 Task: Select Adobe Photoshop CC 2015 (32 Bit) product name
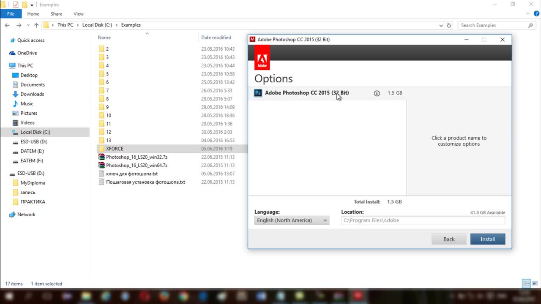(x=307, y=93)
